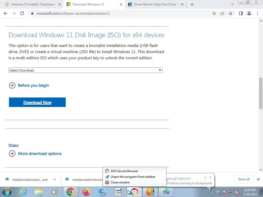Open Windows Media Player from taskbar
Image resolution: width=263 pixels, height=197 pixels.
pyautogui.click(x=54, y=192)
